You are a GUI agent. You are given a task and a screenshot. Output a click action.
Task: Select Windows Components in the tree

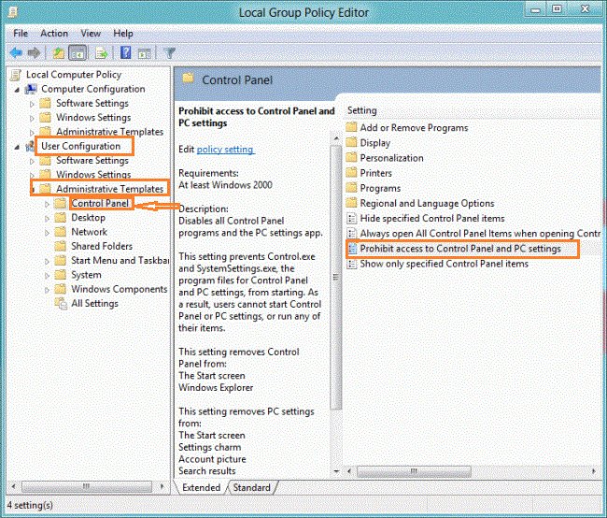click(119, 289)
